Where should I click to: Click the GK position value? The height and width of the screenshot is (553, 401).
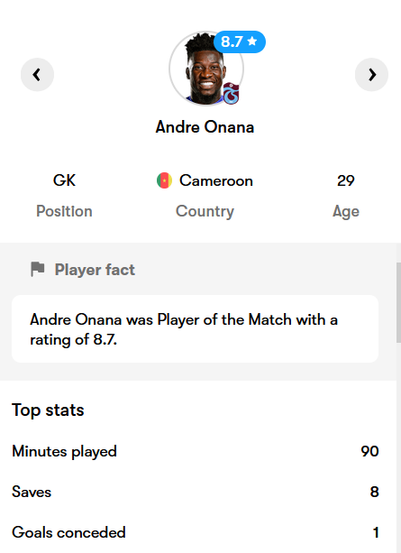click(x=64, y=180)
